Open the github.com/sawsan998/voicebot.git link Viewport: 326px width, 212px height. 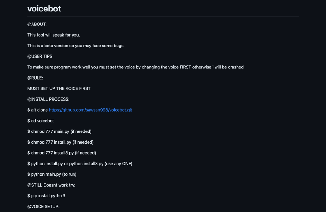pos(90,110)
